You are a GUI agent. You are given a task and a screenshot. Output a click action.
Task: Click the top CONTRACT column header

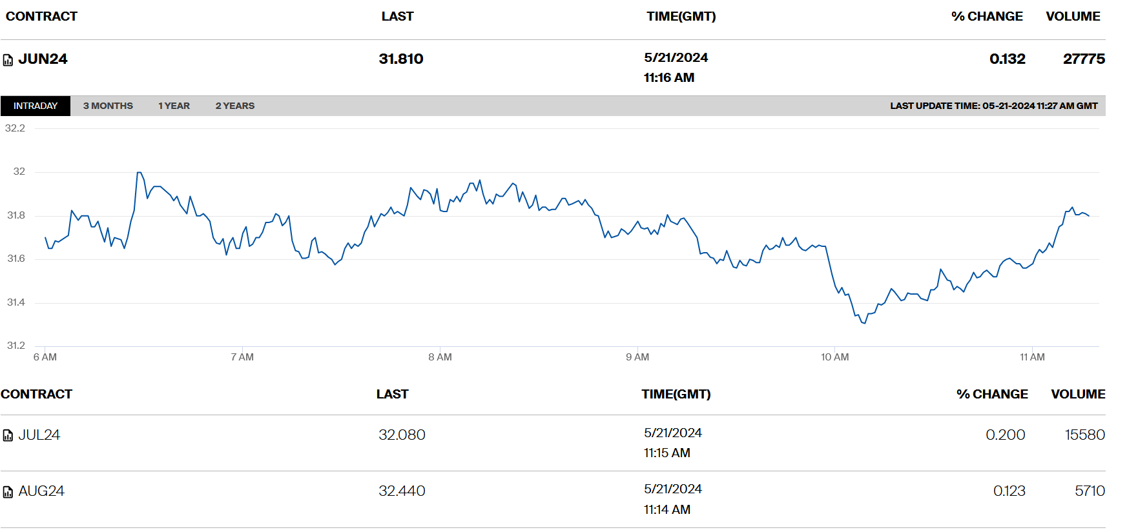tap(41, 17)
